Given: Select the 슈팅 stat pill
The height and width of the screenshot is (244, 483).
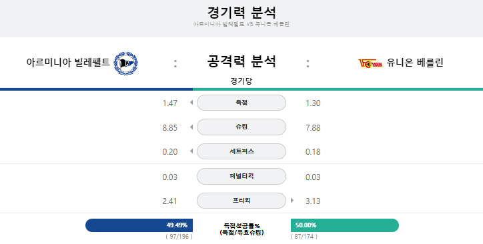Looking at the screenshot, I should tap(241, 127).
